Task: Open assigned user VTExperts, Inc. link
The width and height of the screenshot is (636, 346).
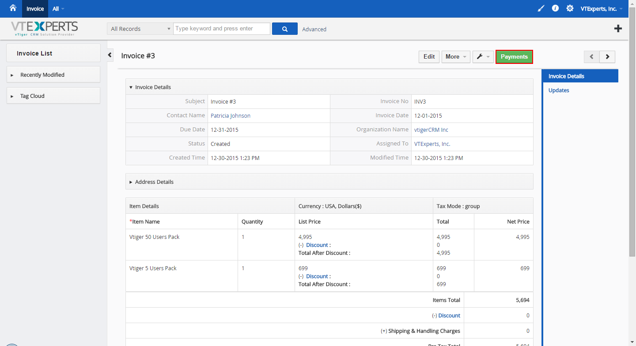Action: pyautogui.click(x=432, y=144)
